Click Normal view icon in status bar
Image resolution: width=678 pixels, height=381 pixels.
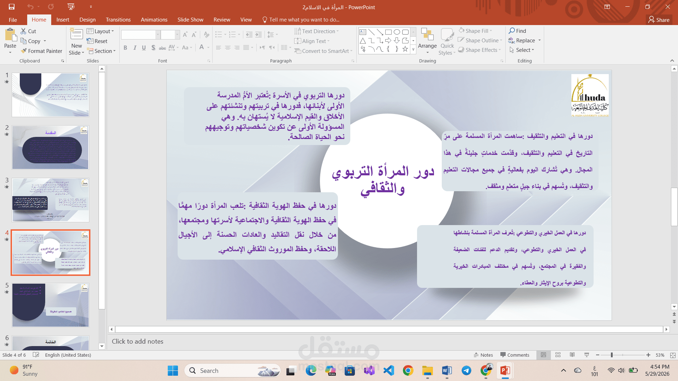[x=543, y=355]
